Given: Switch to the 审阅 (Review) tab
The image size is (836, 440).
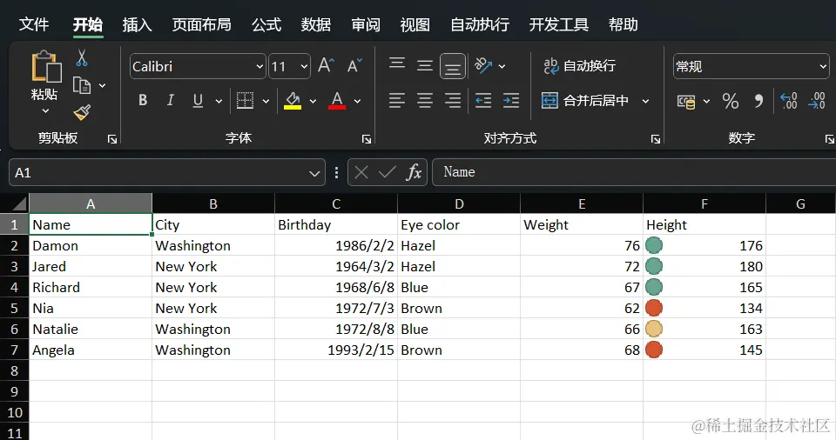Looking at the screenshot, I should (366, 24).
